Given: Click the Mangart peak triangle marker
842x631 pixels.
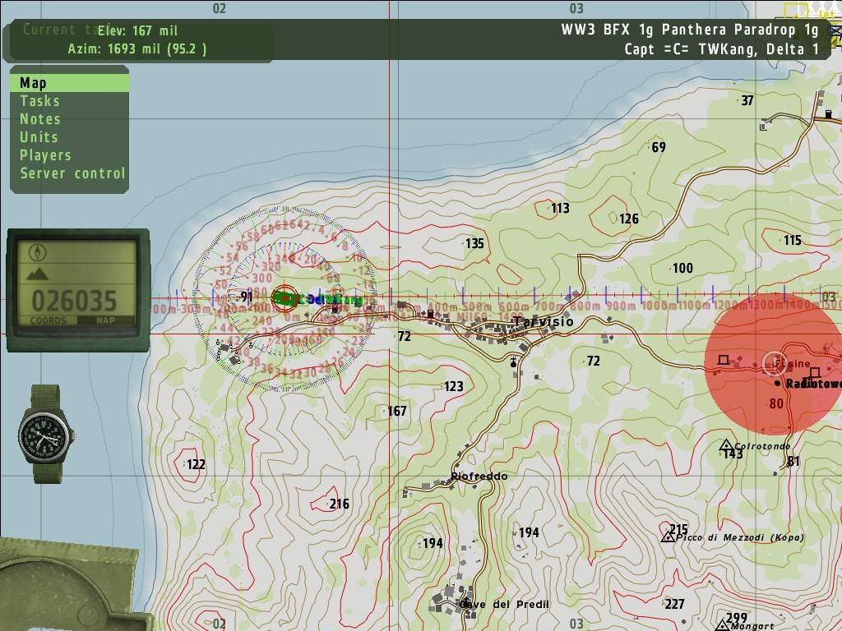Looking at the screenshot, I should point(722,625).
